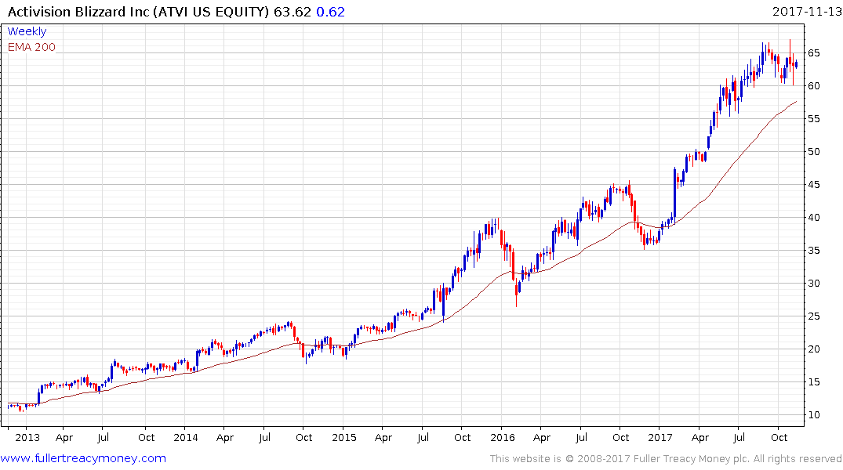Click the 2014 year axis label
843x470 pixels.
click(x=186, y=437)
